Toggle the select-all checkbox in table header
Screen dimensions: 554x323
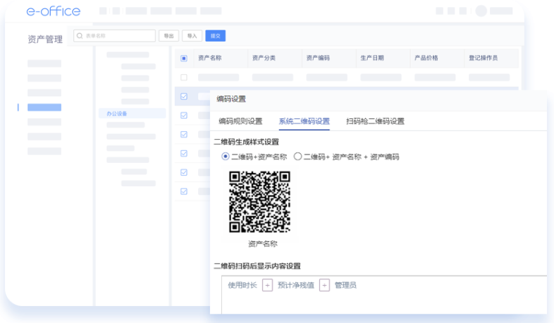(184, 59)
